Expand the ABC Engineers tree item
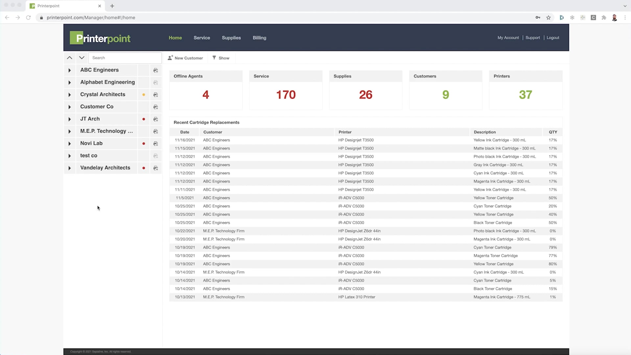The image size is (631, 355). point(69,70)
